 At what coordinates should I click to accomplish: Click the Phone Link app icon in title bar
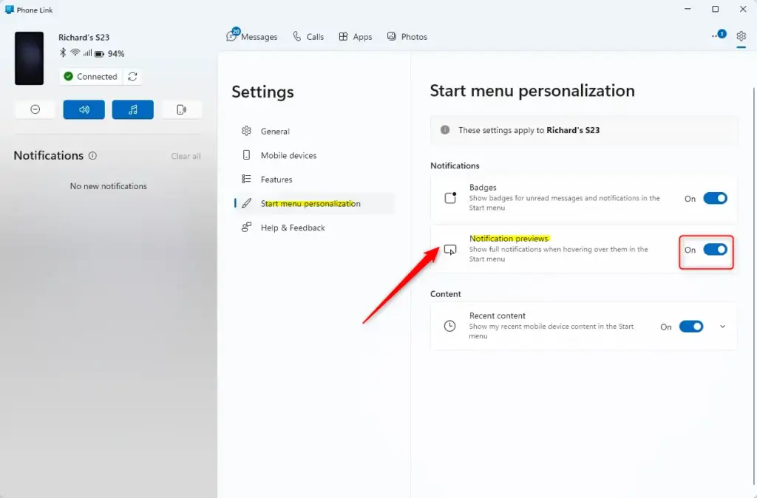coord(9,10)
